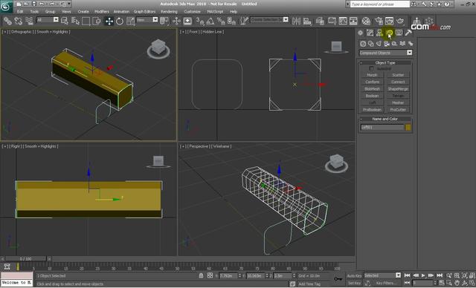476x288 pixels.
Task: Open the Edit menu
Action: [x=20, y=12]
